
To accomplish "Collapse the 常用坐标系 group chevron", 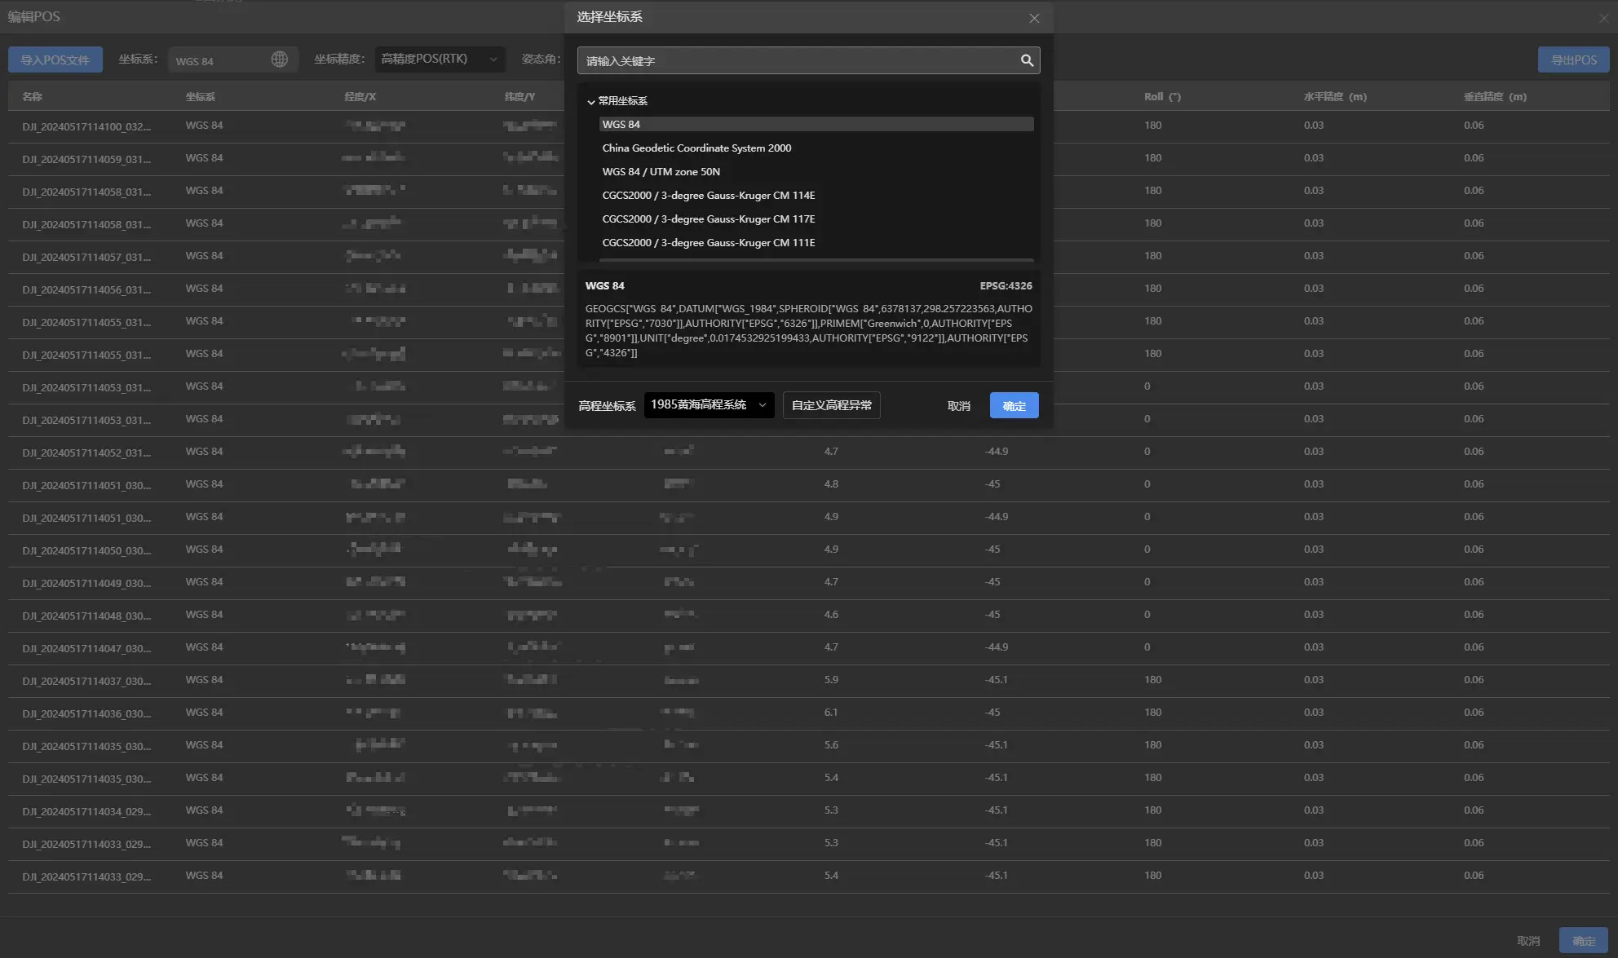I will click(591, 102).
